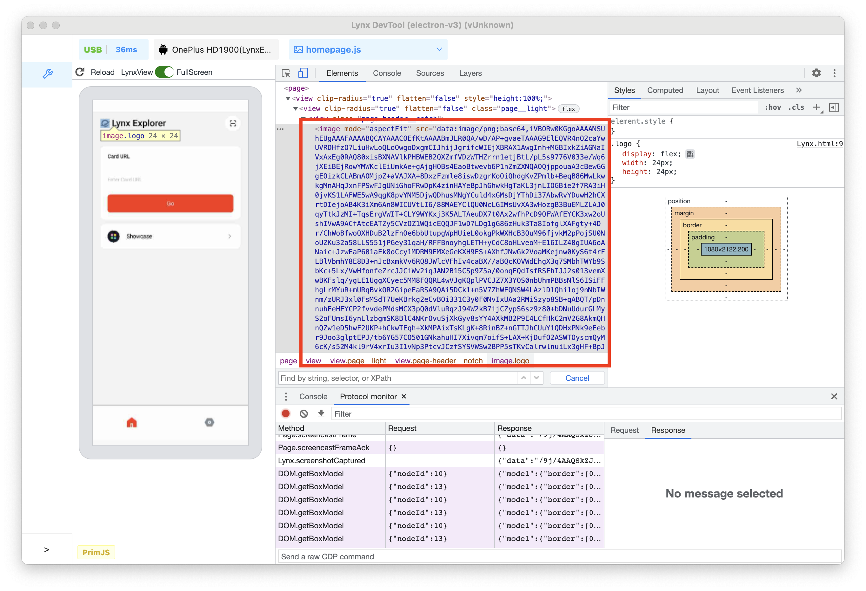The image size is (866, 591).
Task: Click the view.page__light breadcrumb
Action: [x=358, y=360]
